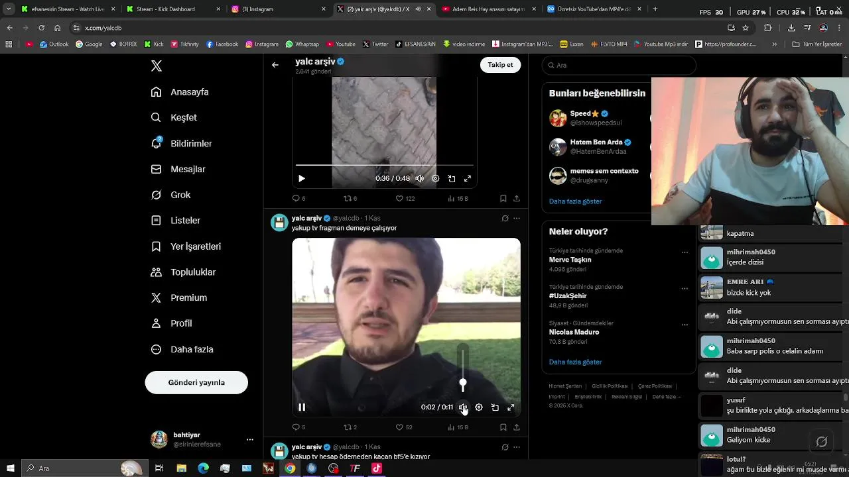Click Daha fazla göster under trends
Image resolution: width=849 pixels, height=477 pixels.
[575, 362]
